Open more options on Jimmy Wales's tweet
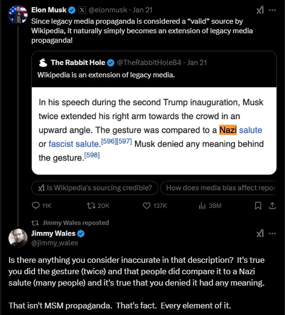285x315 pixels. (273, 233)
